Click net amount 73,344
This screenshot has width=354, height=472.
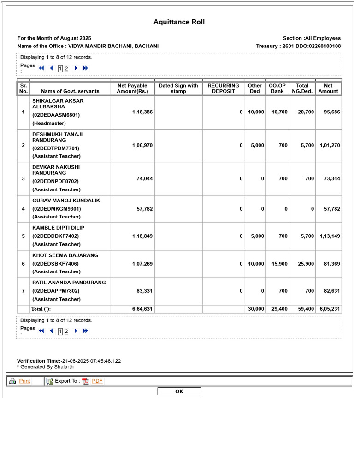[x=332, y=178]
